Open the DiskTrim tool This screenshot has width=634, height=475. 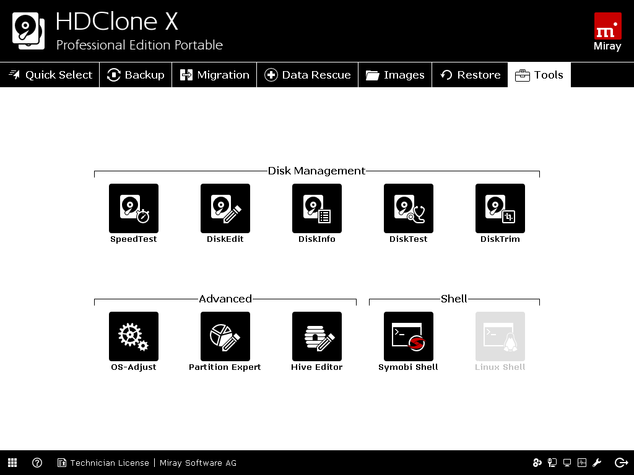(500, 208)
